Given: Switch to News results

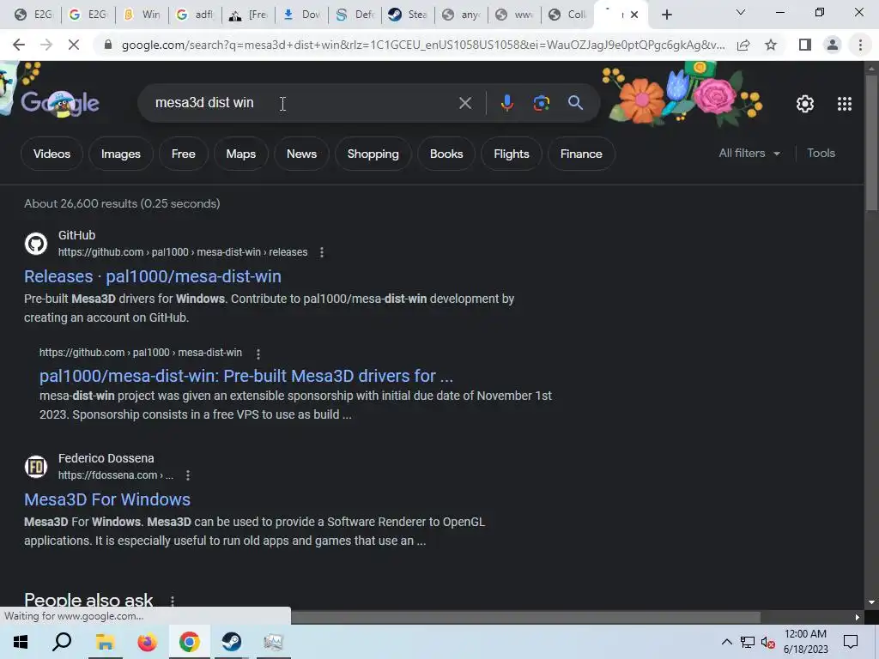Looking at the screenshot, I should coord(301,154).
